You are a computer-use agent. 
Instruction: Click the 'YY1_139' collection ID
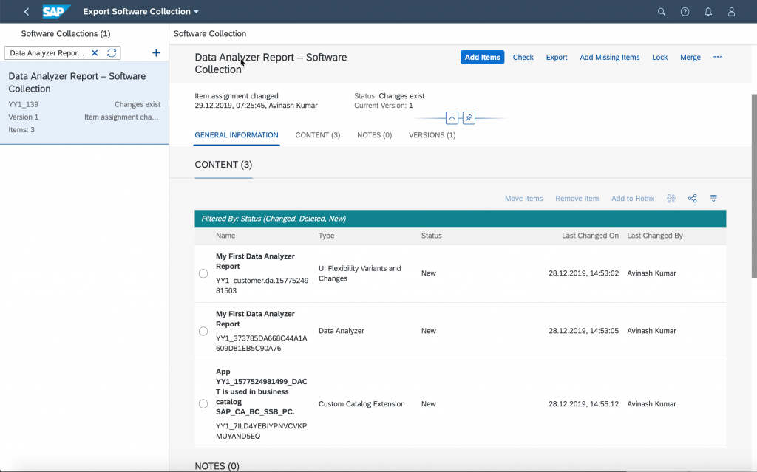point(23,104)
